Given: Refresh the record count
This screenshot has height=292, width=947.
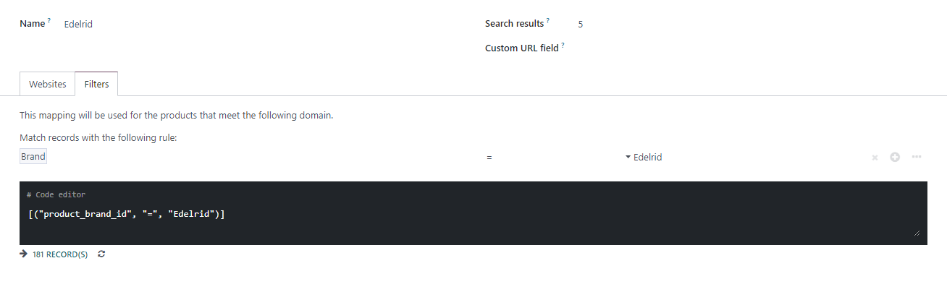Looking at the screenshot, I should [x=101, y=254].
